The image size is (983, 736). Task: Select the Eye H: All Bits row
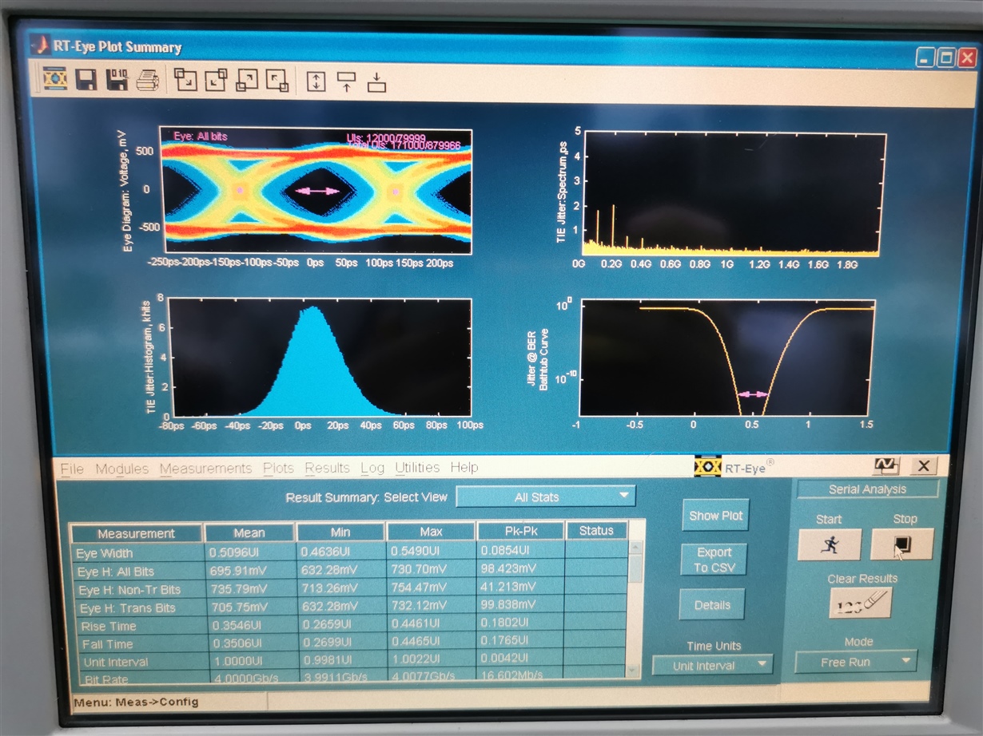348,571
